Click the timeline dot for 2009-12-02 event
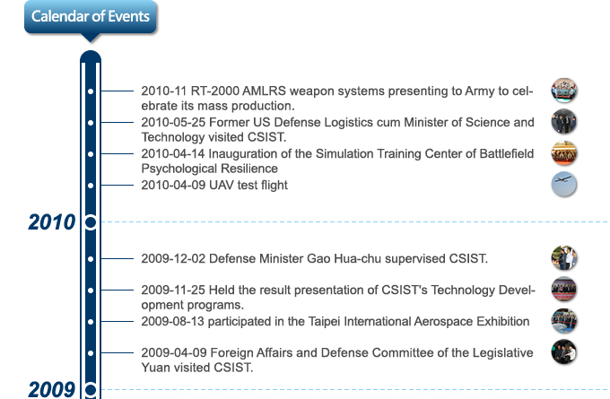Viewport: 610px width, 399px height. click(x=91, y=259)
